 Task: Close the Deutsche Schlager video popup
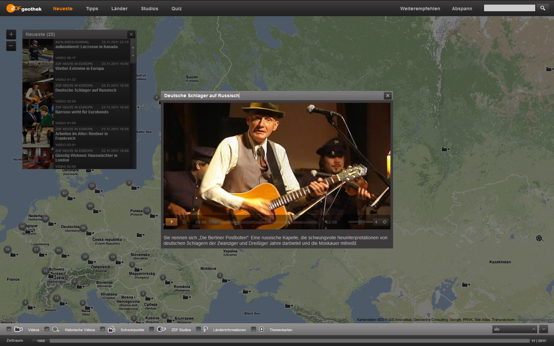[x=388, y=96]
